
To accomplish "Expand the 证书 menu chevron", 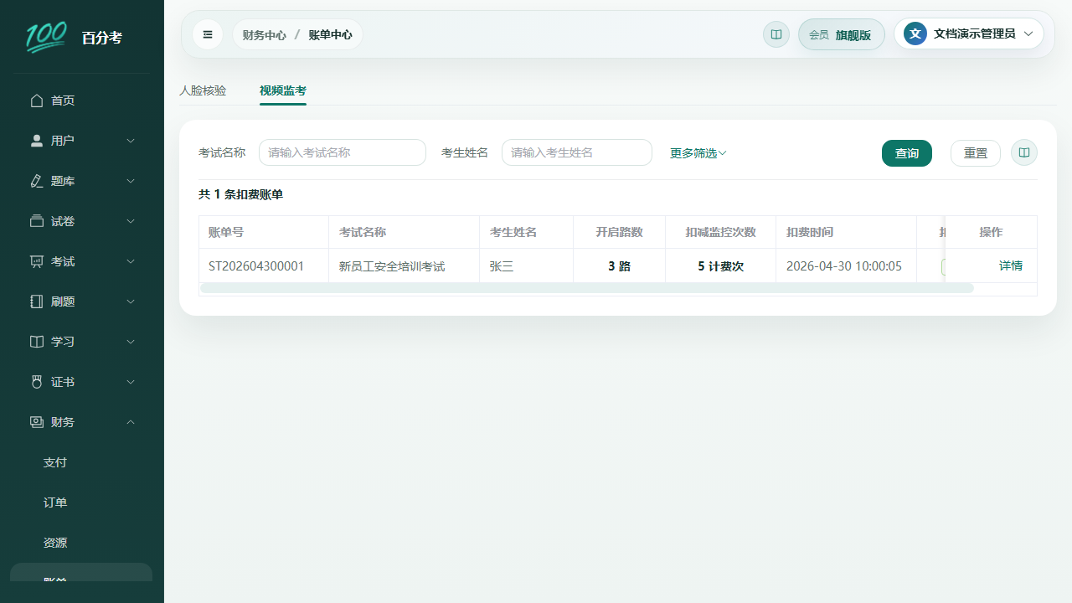I will pyautogui.click(x=131, y=382).
